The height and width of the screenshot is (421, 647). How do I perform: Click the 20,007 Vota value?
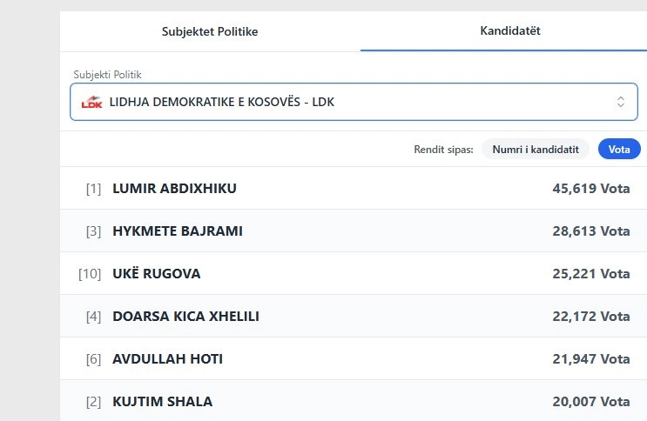click(590, 402)
